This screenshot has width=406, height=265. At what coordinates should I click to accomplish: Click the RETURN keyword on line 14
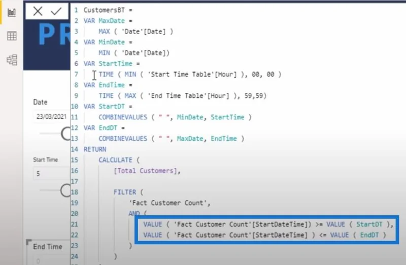(95, 149)
